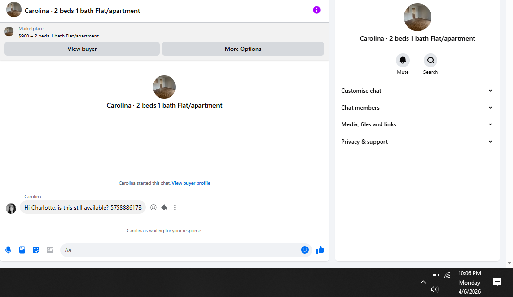Open conversation information purple icon

(x=316, y=10)
